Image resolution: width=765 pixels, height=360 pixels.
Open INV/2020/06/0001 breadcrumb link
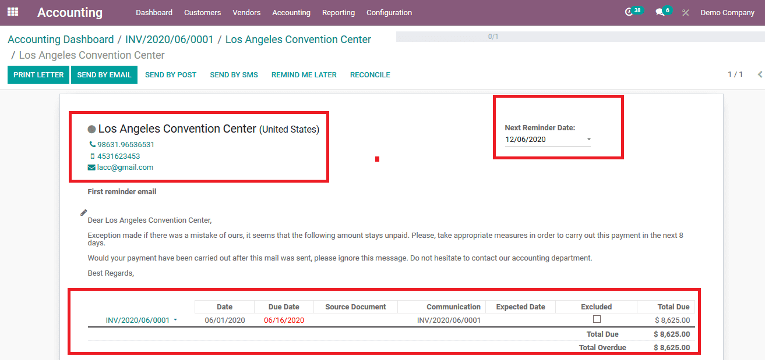coord(170,40)
